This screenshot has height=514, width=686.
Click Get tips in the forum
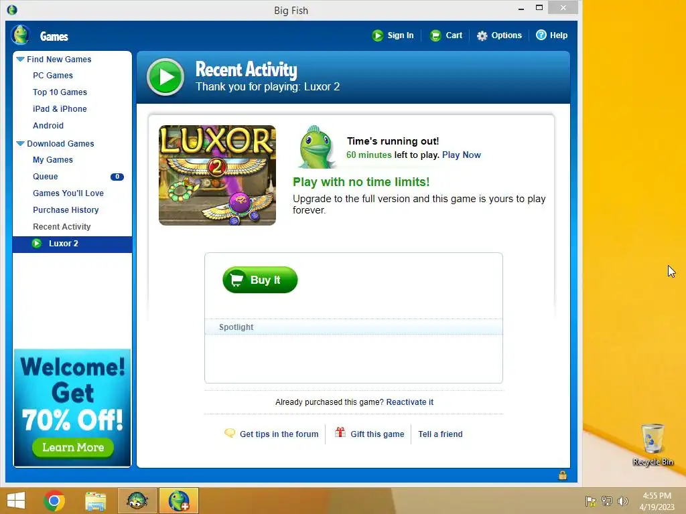279,434
